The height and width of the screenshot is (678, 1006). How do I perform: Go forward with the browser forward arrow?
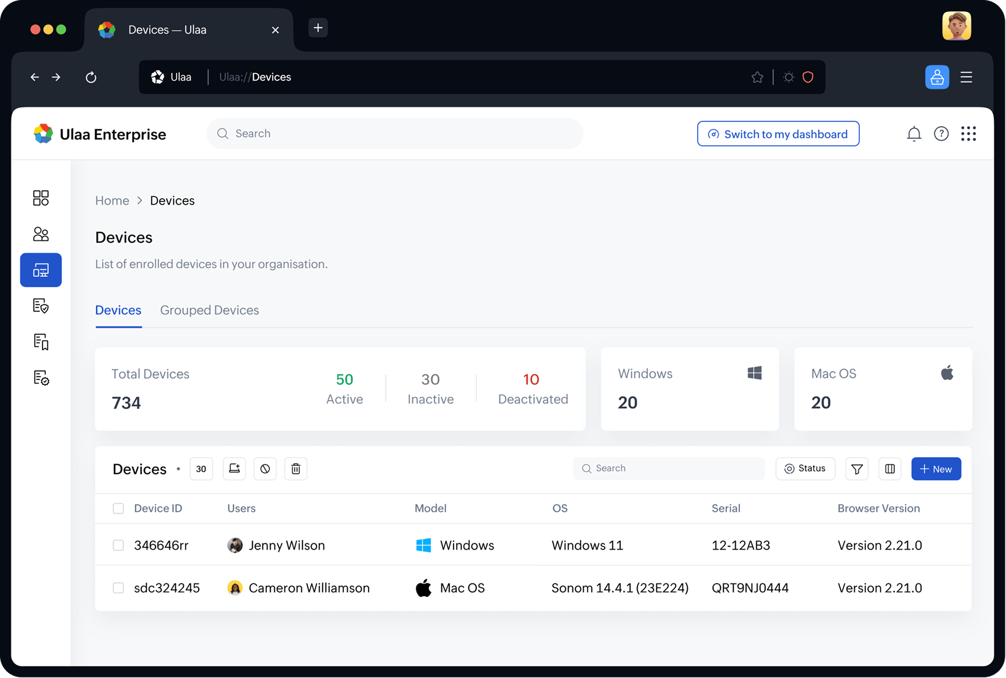56,77
